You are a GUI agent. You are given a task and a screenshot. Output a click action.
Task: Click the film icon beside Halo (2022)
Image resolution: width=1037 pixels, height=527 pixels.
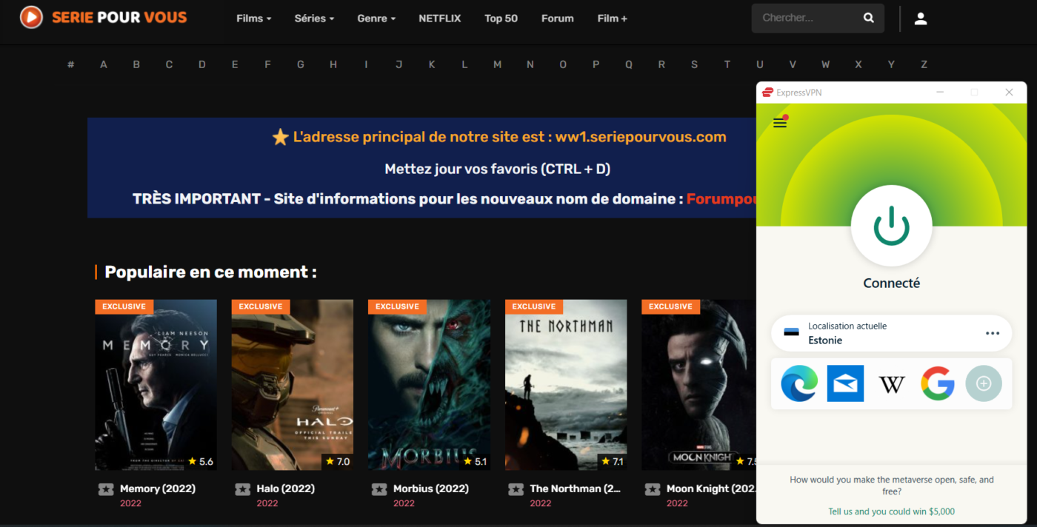pos(242,489)
